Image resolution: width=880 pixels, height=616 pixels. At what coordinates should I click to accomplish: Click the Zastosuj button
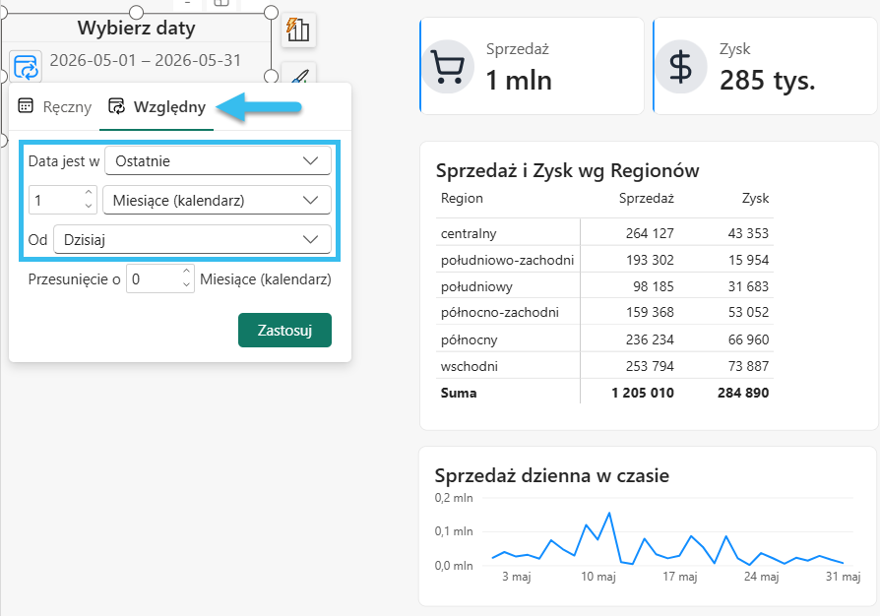click(284, 331)
